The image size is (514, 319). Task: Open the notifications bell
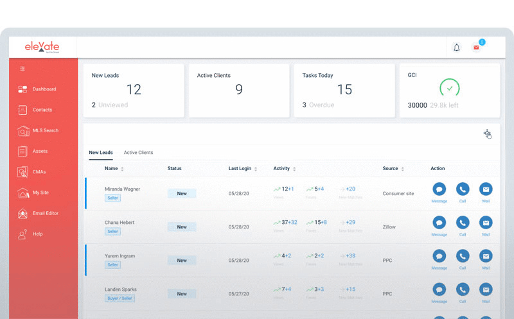(456, 47)
